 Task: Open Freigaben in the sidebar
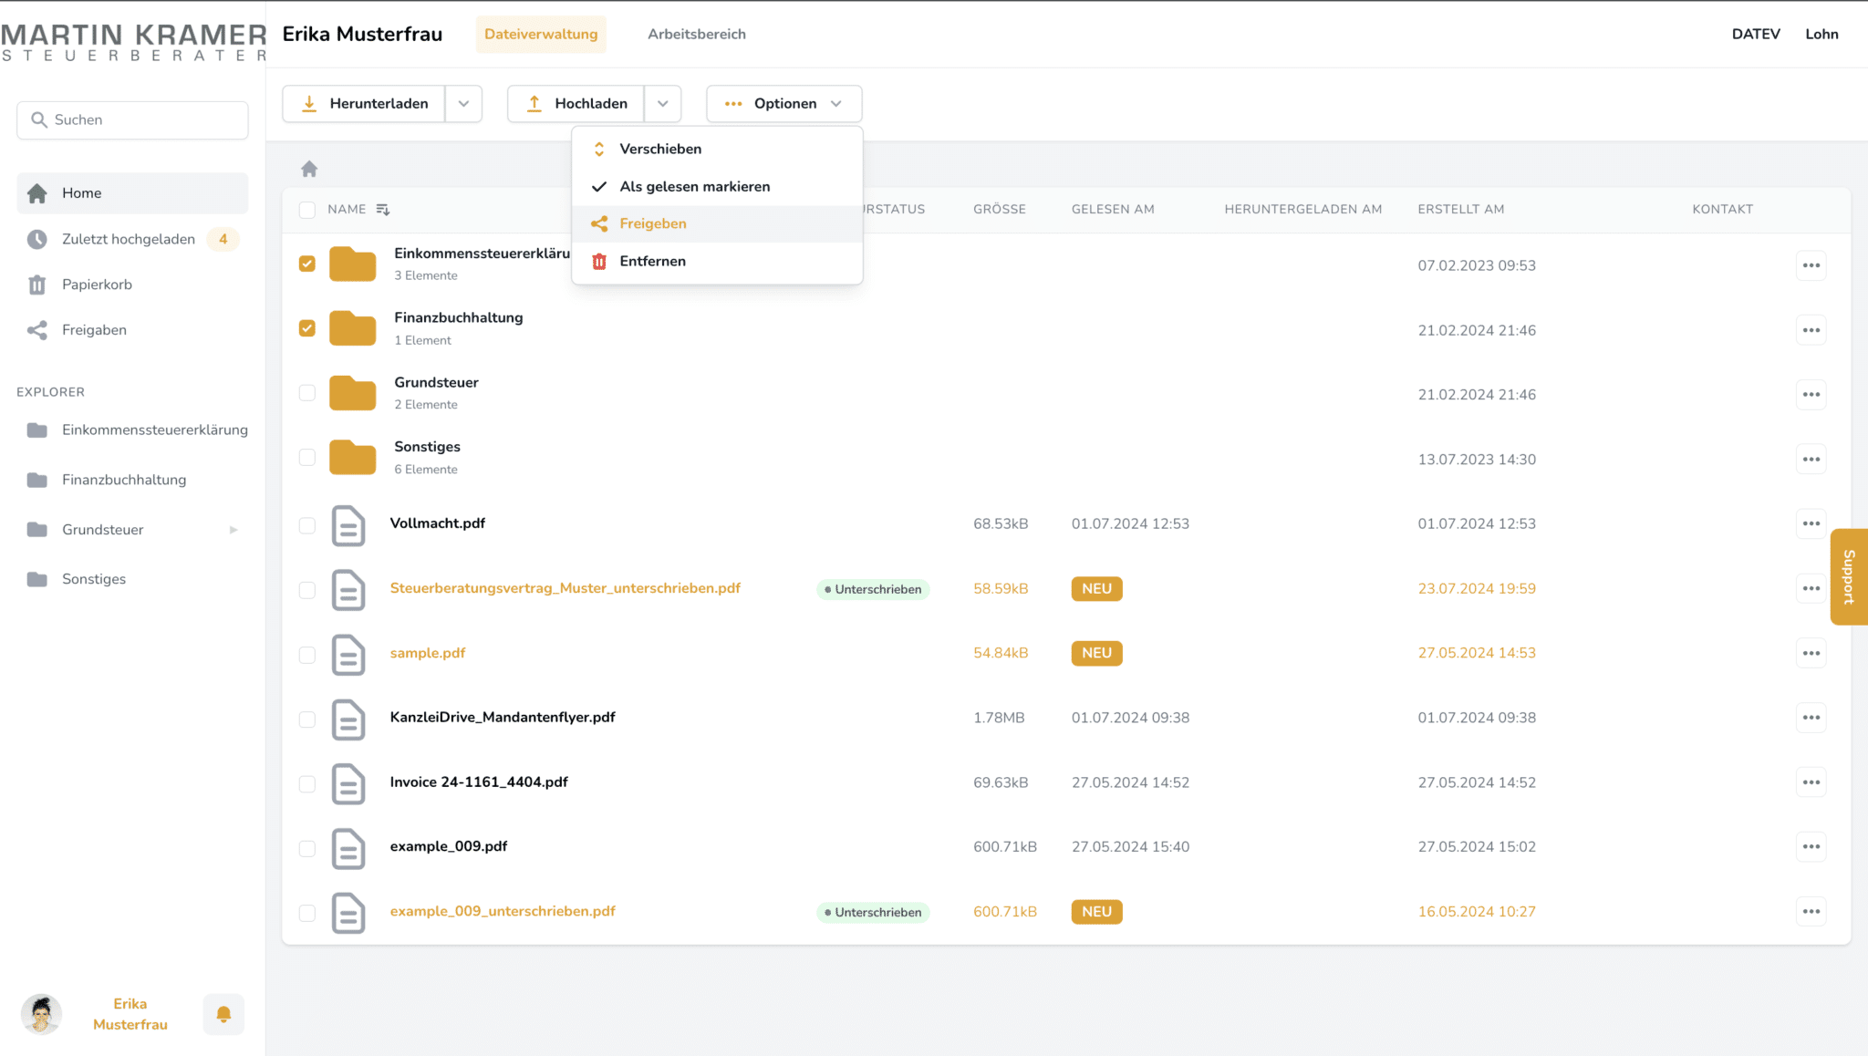point(132,330)
